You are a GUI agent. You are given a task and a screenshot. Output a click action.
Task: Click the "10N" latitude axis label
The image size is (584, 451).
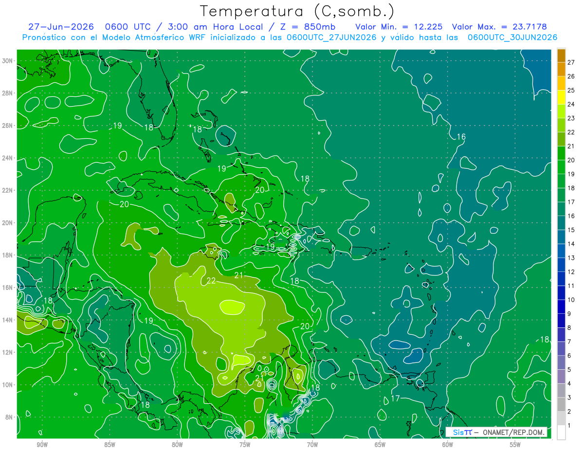tap(7, 385)
